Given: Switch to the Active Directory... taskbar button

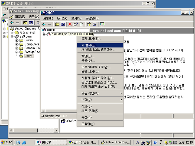Looking at the screenshot, I should [115, 142].
